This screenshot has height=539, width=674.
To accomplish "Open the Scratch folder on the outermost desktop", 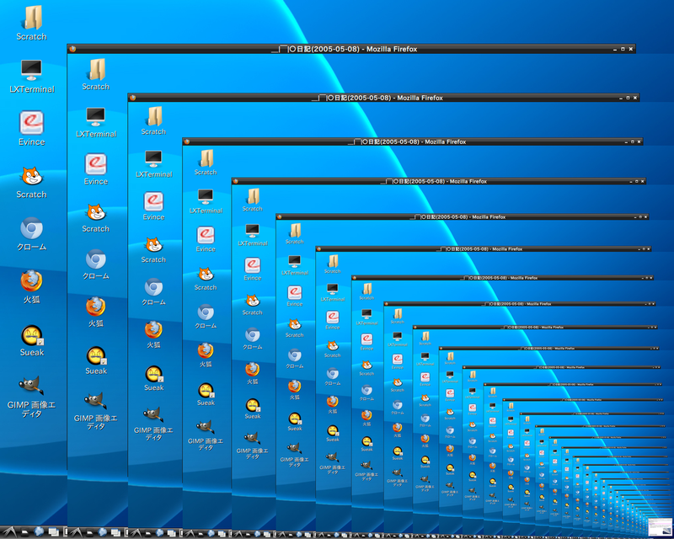I will 33,18.
